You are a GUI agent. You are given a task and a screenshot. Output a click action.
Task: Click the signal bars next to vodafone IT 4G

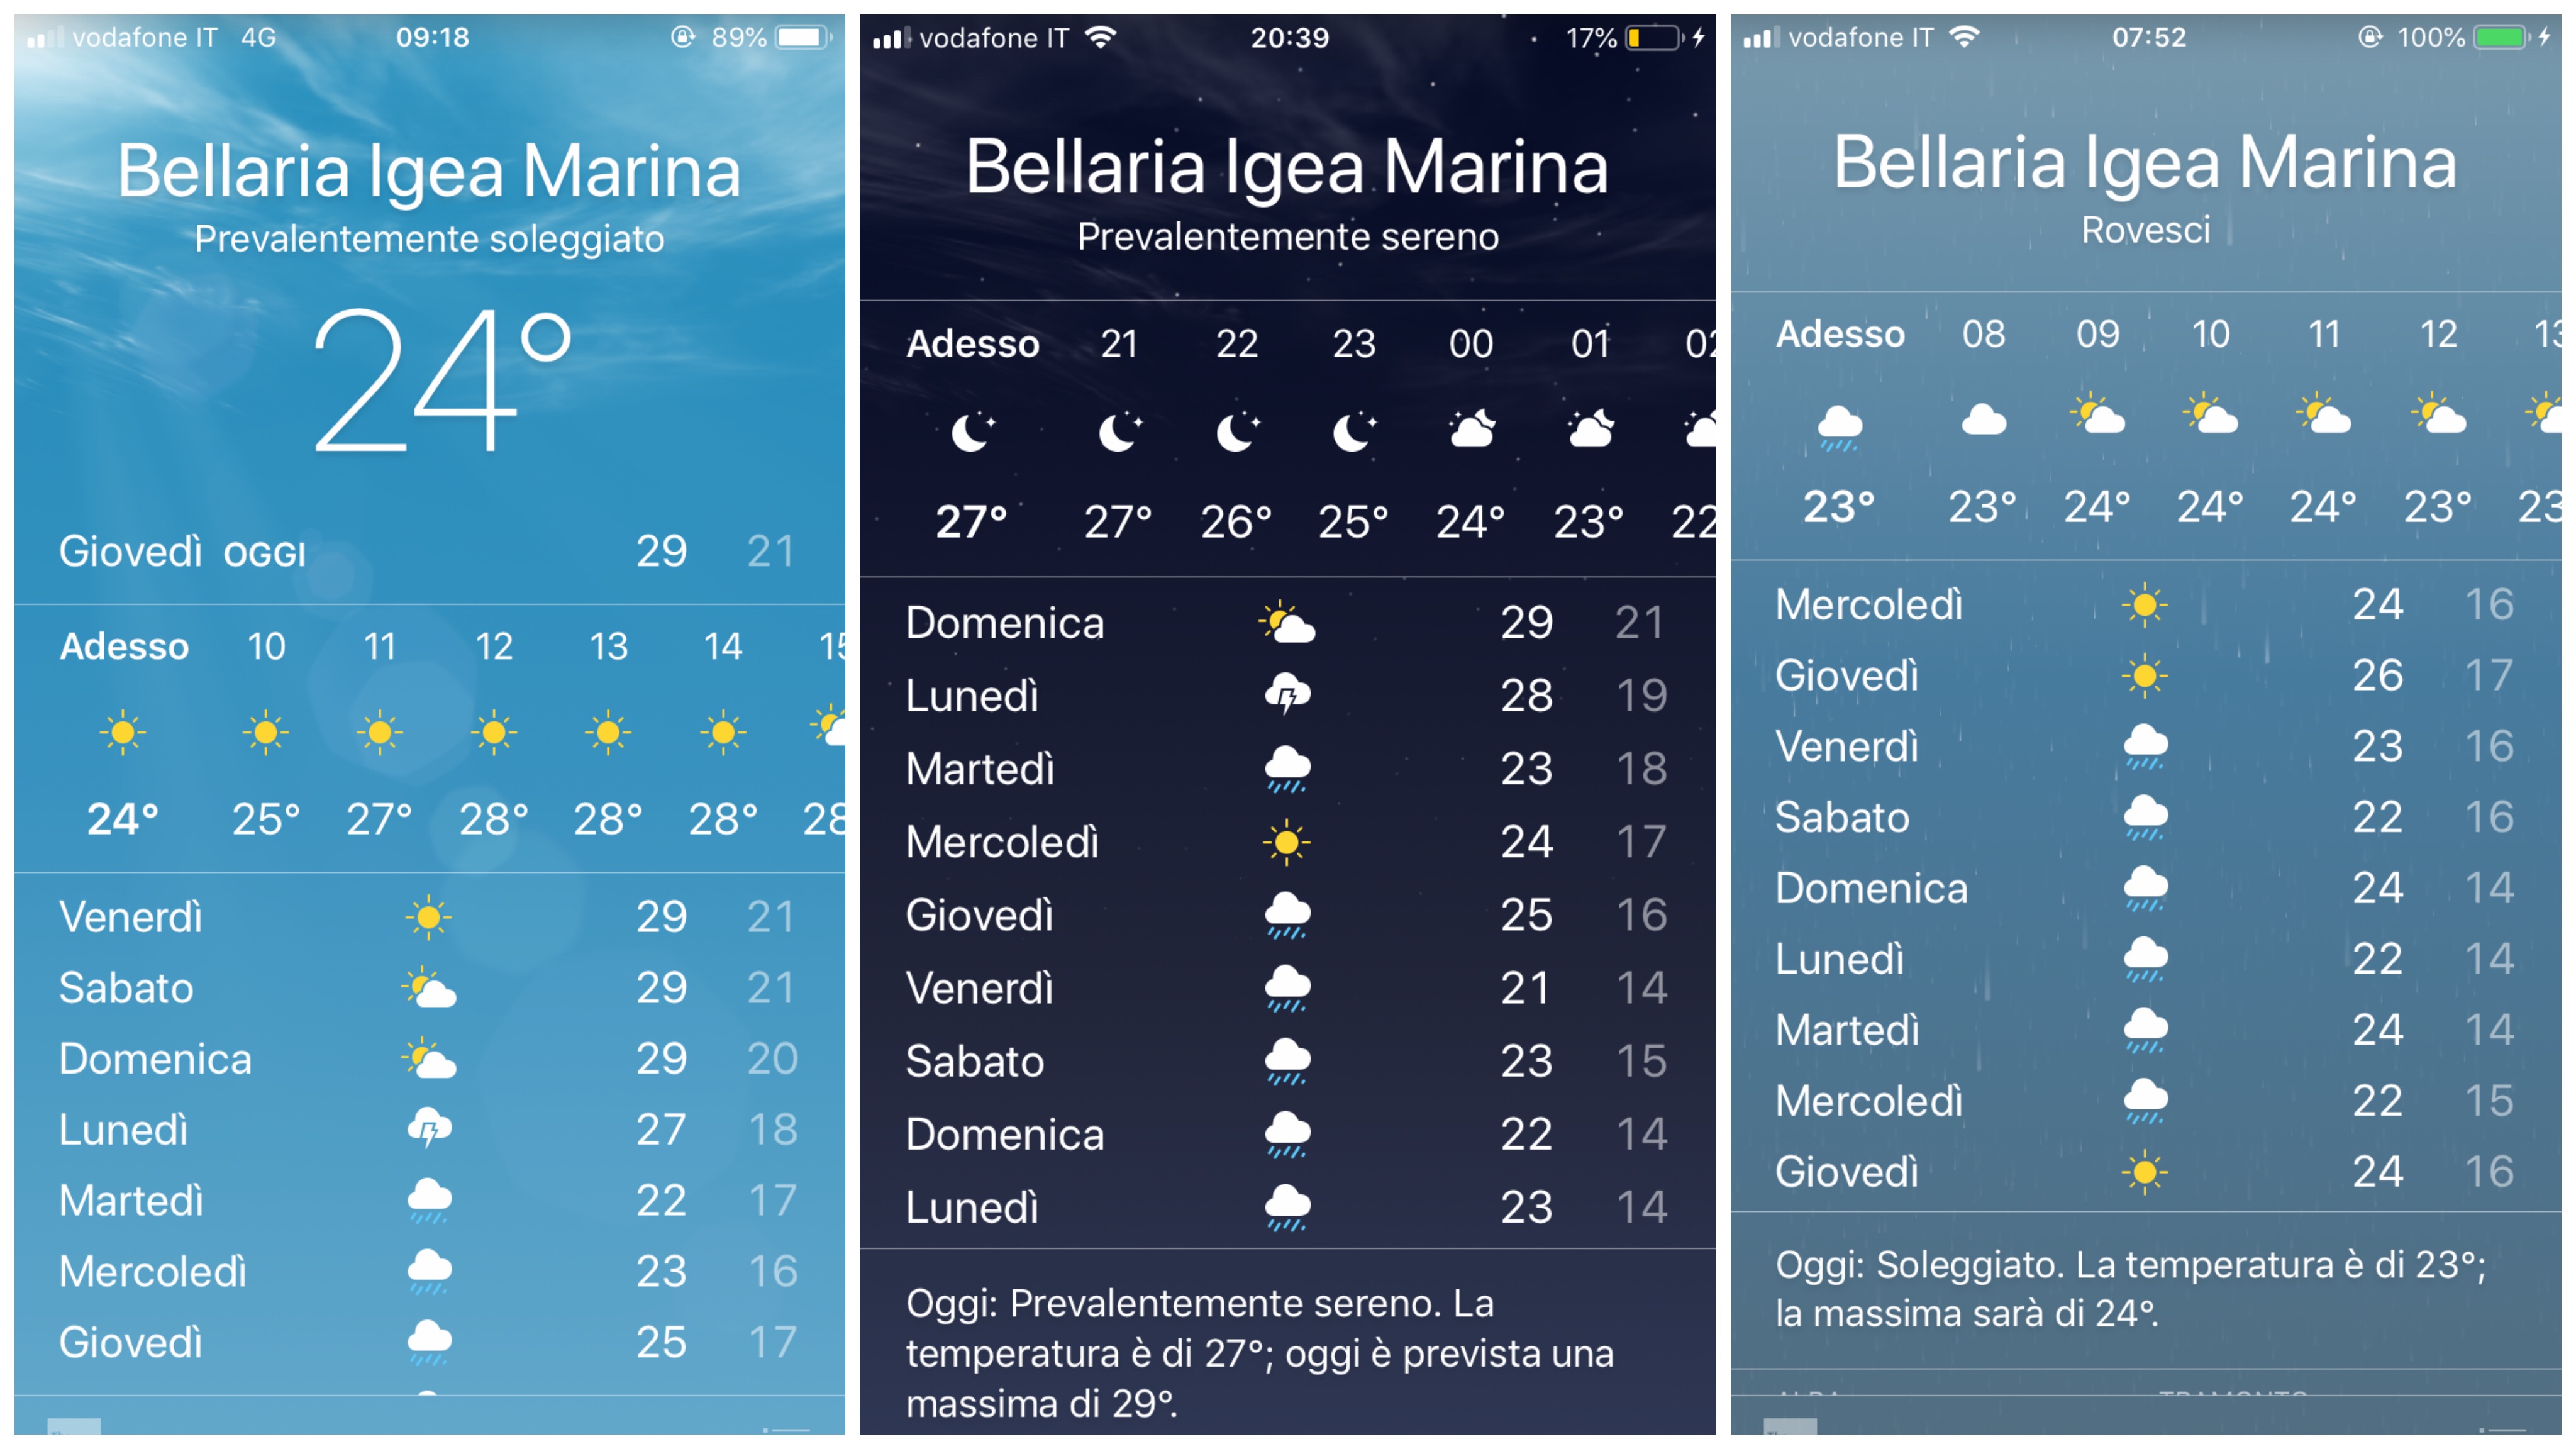(44, 38)
